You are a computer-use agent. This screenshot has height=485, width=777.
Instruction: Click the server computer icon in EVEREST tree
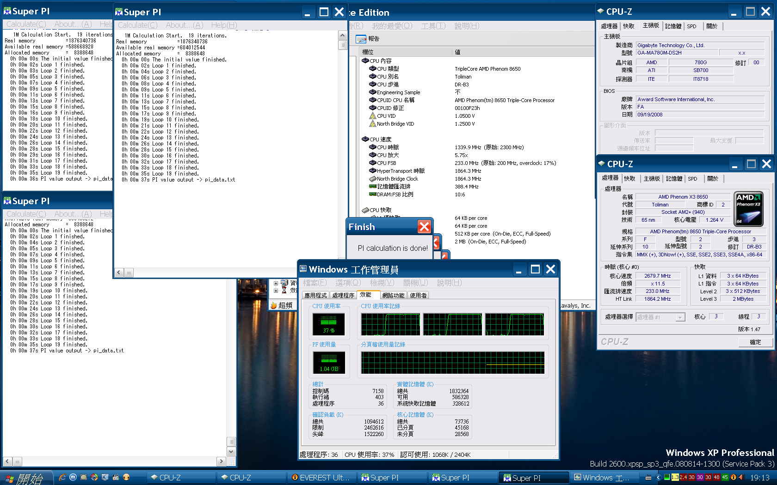(x=284, y=283)
